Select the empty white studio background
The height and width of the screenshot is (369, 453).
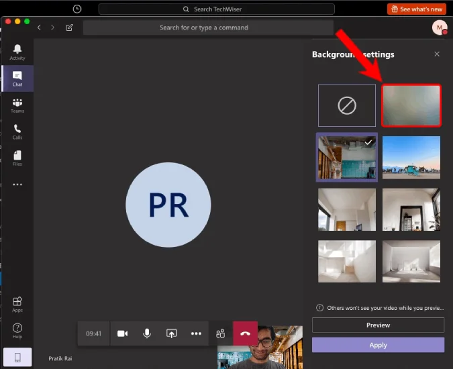[411, 261]
